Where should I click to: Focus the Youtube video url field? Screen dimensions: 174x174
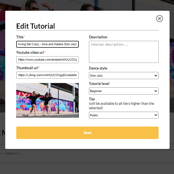[x=47, y=60]
